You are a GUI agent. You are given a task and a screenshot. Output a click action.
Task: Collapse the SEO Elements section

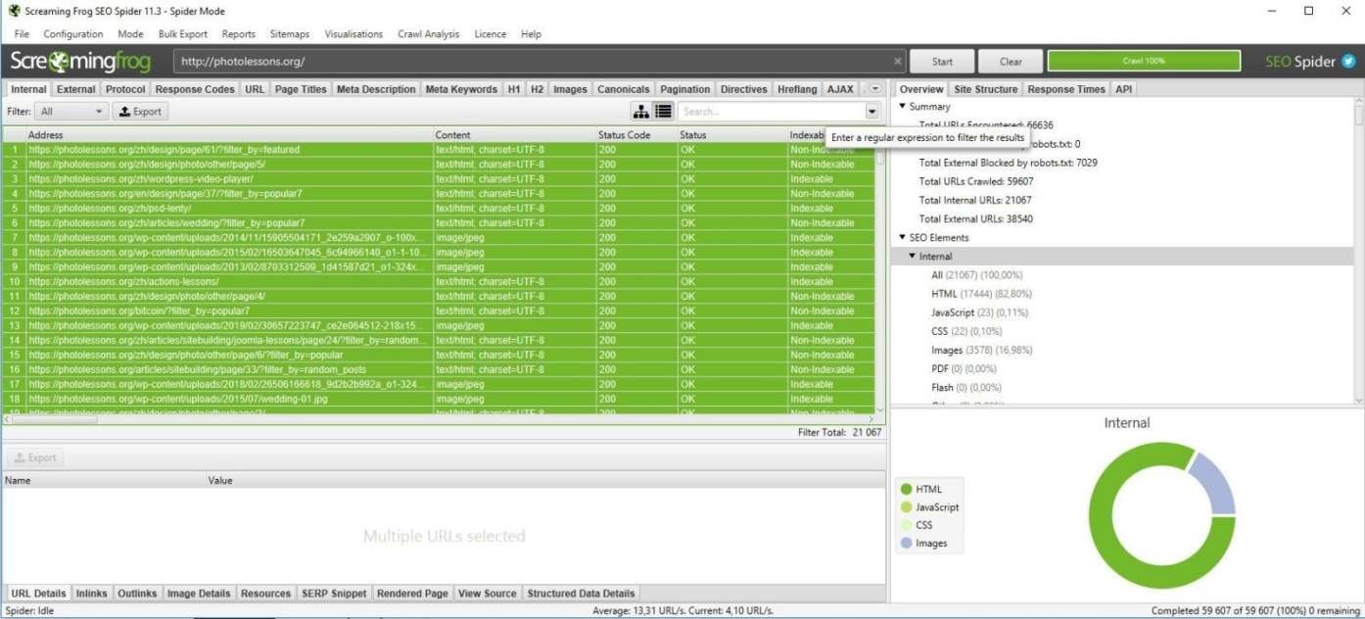click(903, 238)
